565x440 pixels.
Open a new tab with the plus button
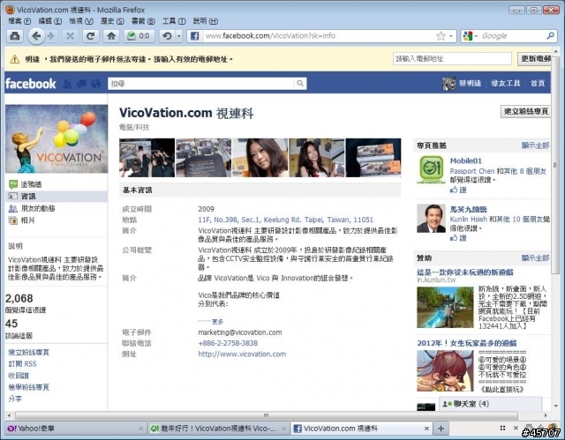click(x=441, y=429)
